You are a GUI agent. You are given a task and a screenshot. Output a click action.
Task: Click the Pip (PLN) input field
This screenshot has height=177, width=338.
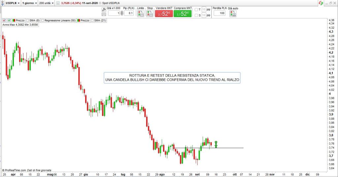[129, 13]
